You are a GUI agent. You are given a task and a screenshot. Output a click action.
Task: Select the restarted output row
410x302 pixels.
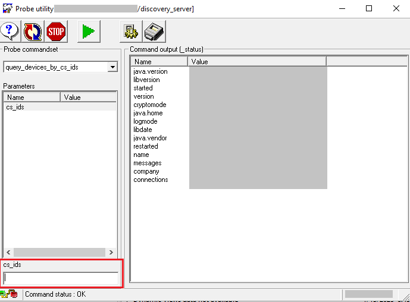pos(146,146)
